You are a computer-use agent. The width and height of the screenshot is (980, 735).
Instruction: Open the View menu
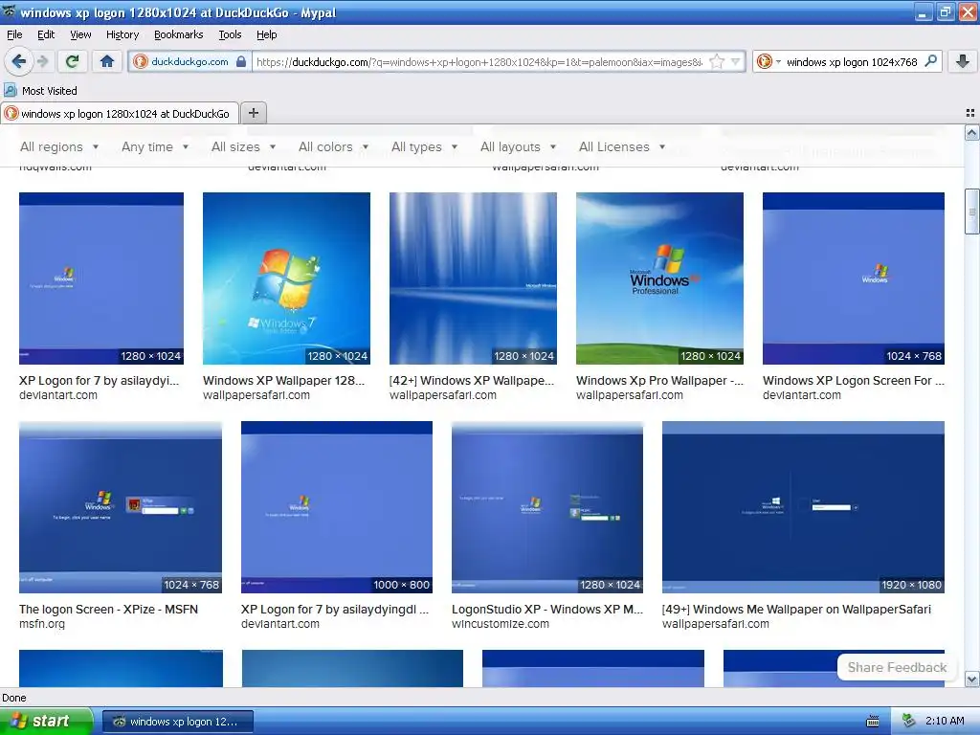pos(80,34)
